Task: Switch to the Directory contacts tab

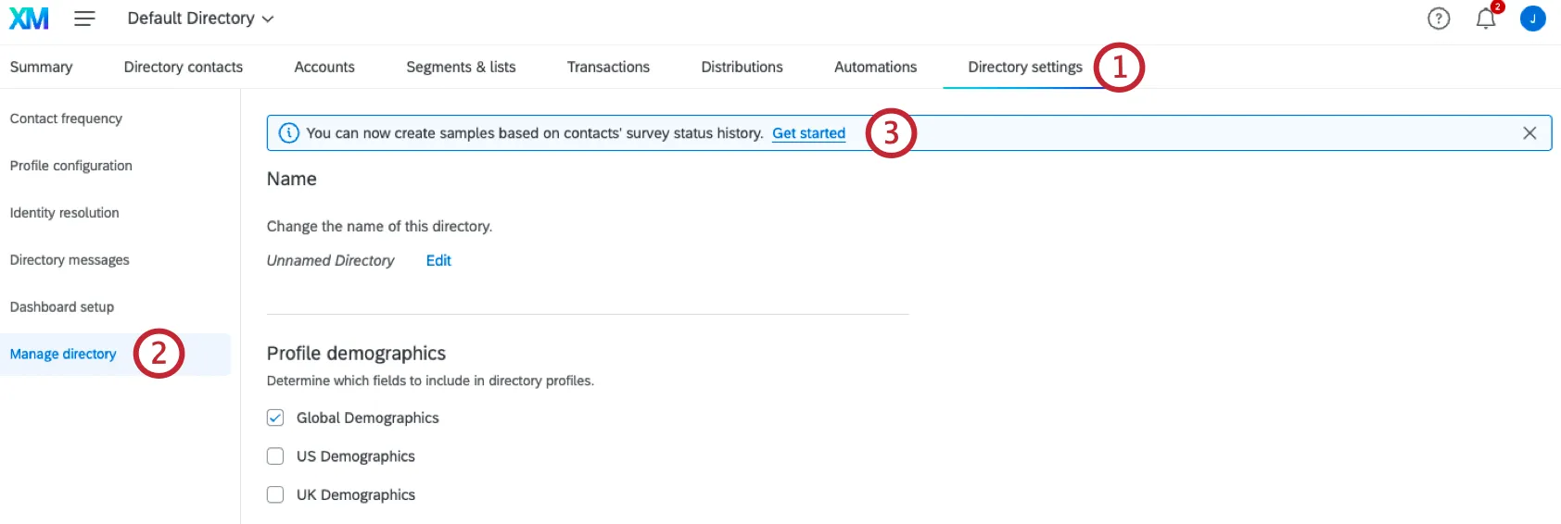Action: [x=184, y=67]
